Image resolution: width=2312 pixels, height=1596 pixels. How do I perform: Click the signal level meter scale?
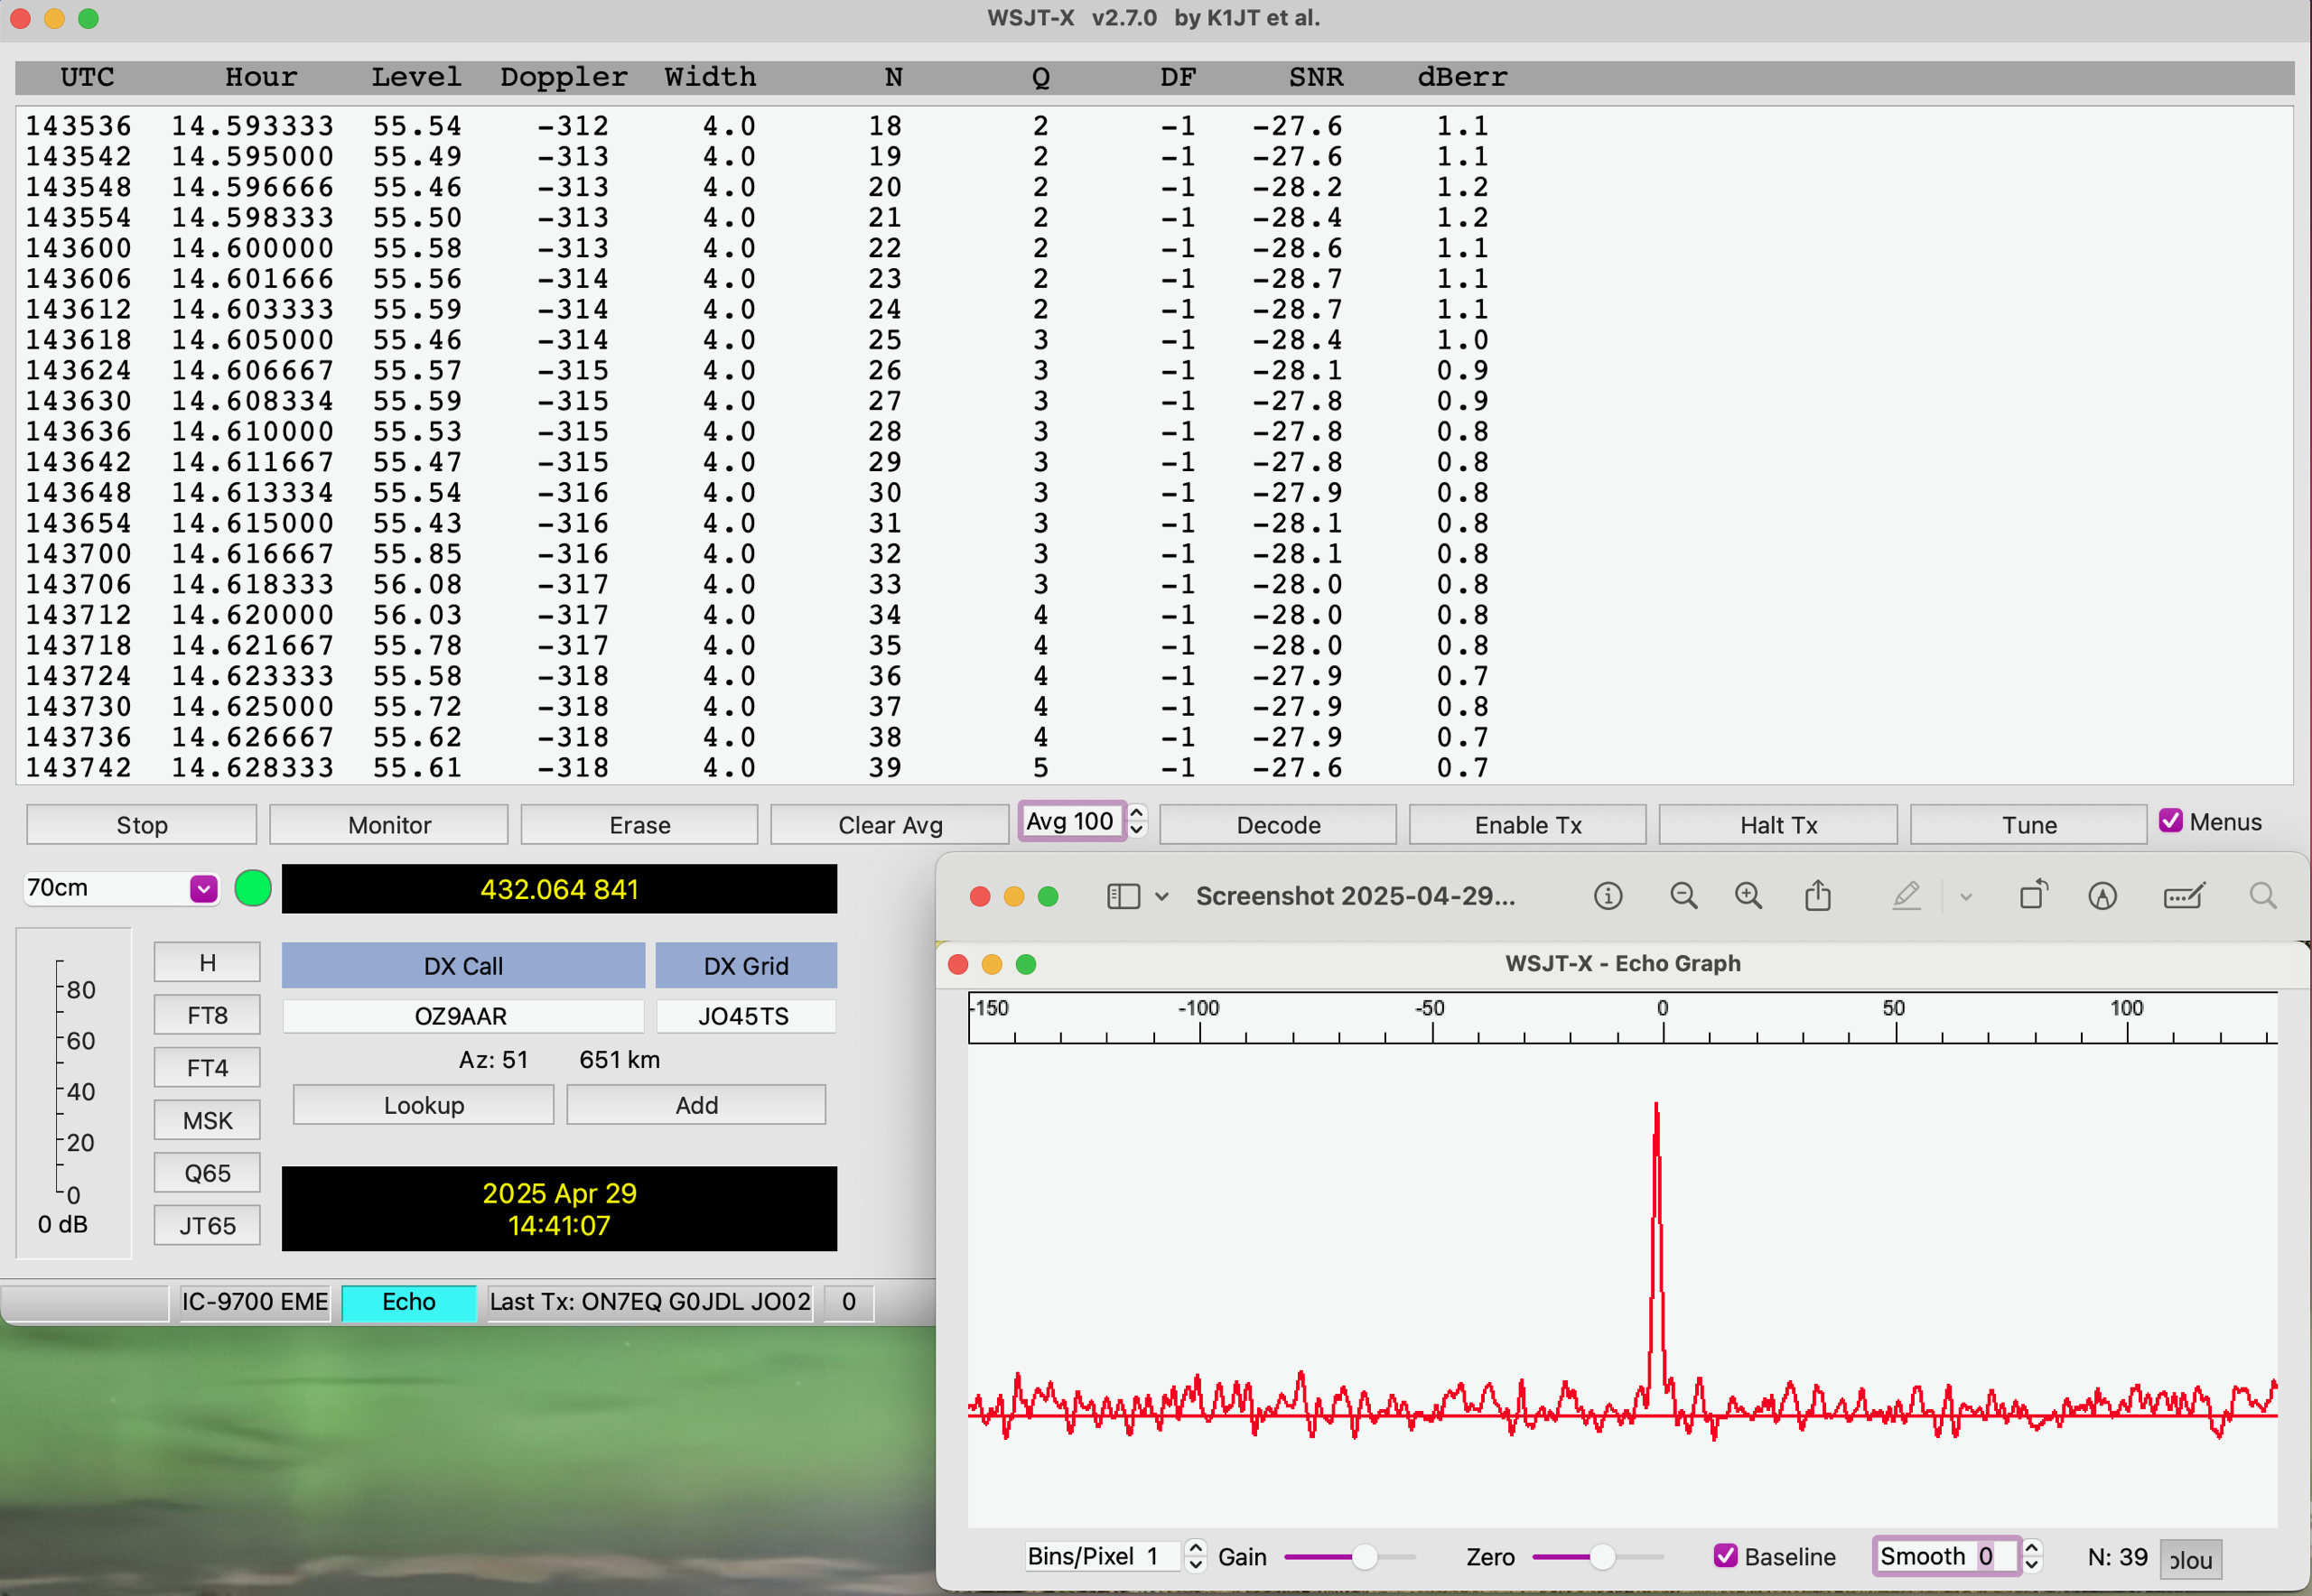[x=74, y=1092]
